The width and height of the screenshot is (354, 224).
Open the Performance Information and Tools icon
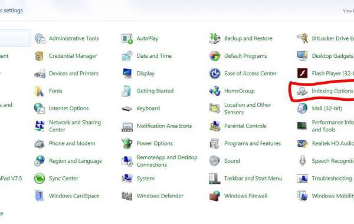302,126
